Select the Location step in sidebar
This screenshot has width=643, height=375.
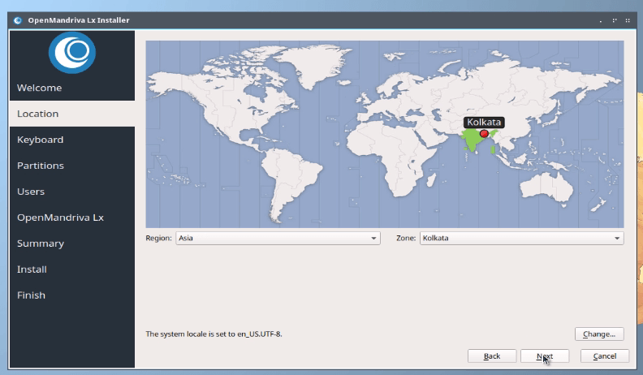pos(72,114)
